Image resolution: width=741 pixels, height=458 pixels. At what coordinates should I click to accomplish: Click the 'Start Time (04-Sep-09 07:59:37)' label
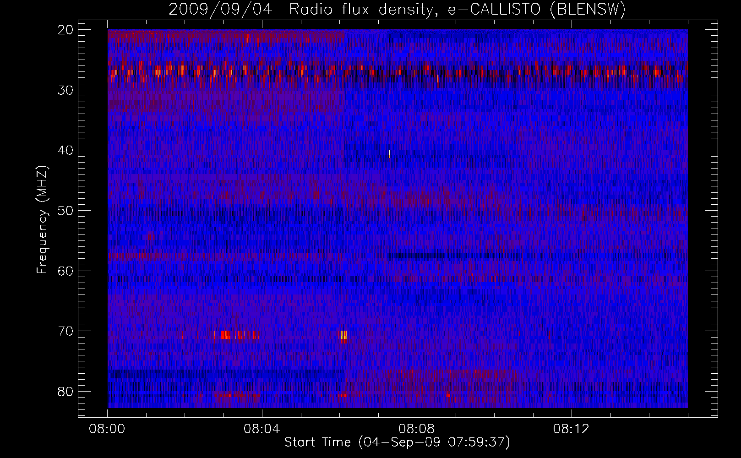click(x=397, y=442)
